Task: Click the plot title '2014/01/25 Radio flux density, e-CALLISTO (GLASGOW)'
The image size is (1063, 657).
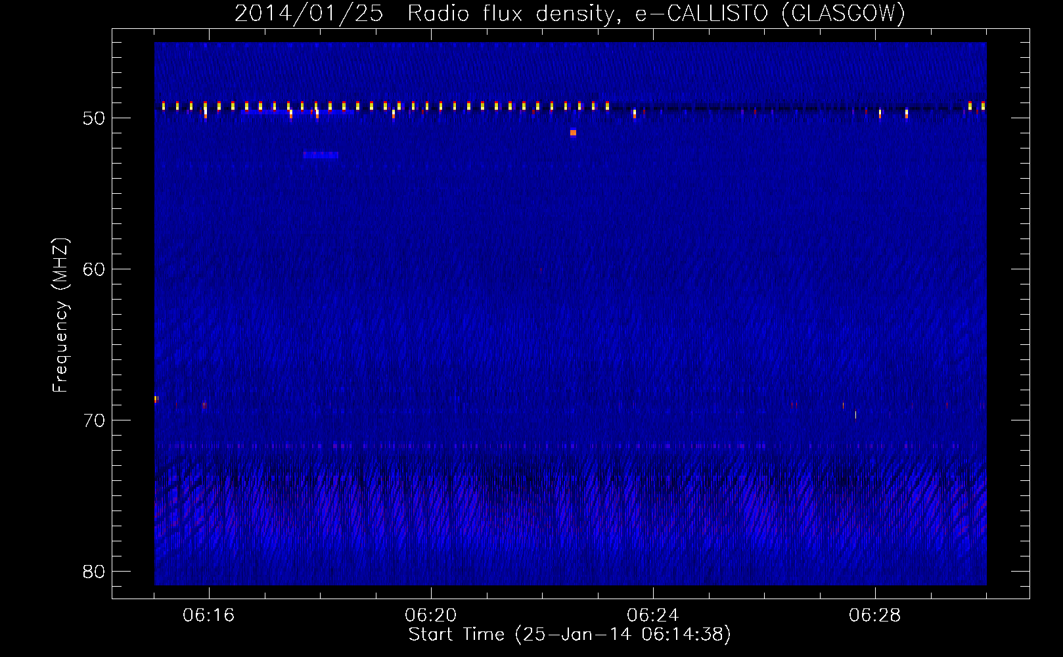Action: (x=570, y=13)
